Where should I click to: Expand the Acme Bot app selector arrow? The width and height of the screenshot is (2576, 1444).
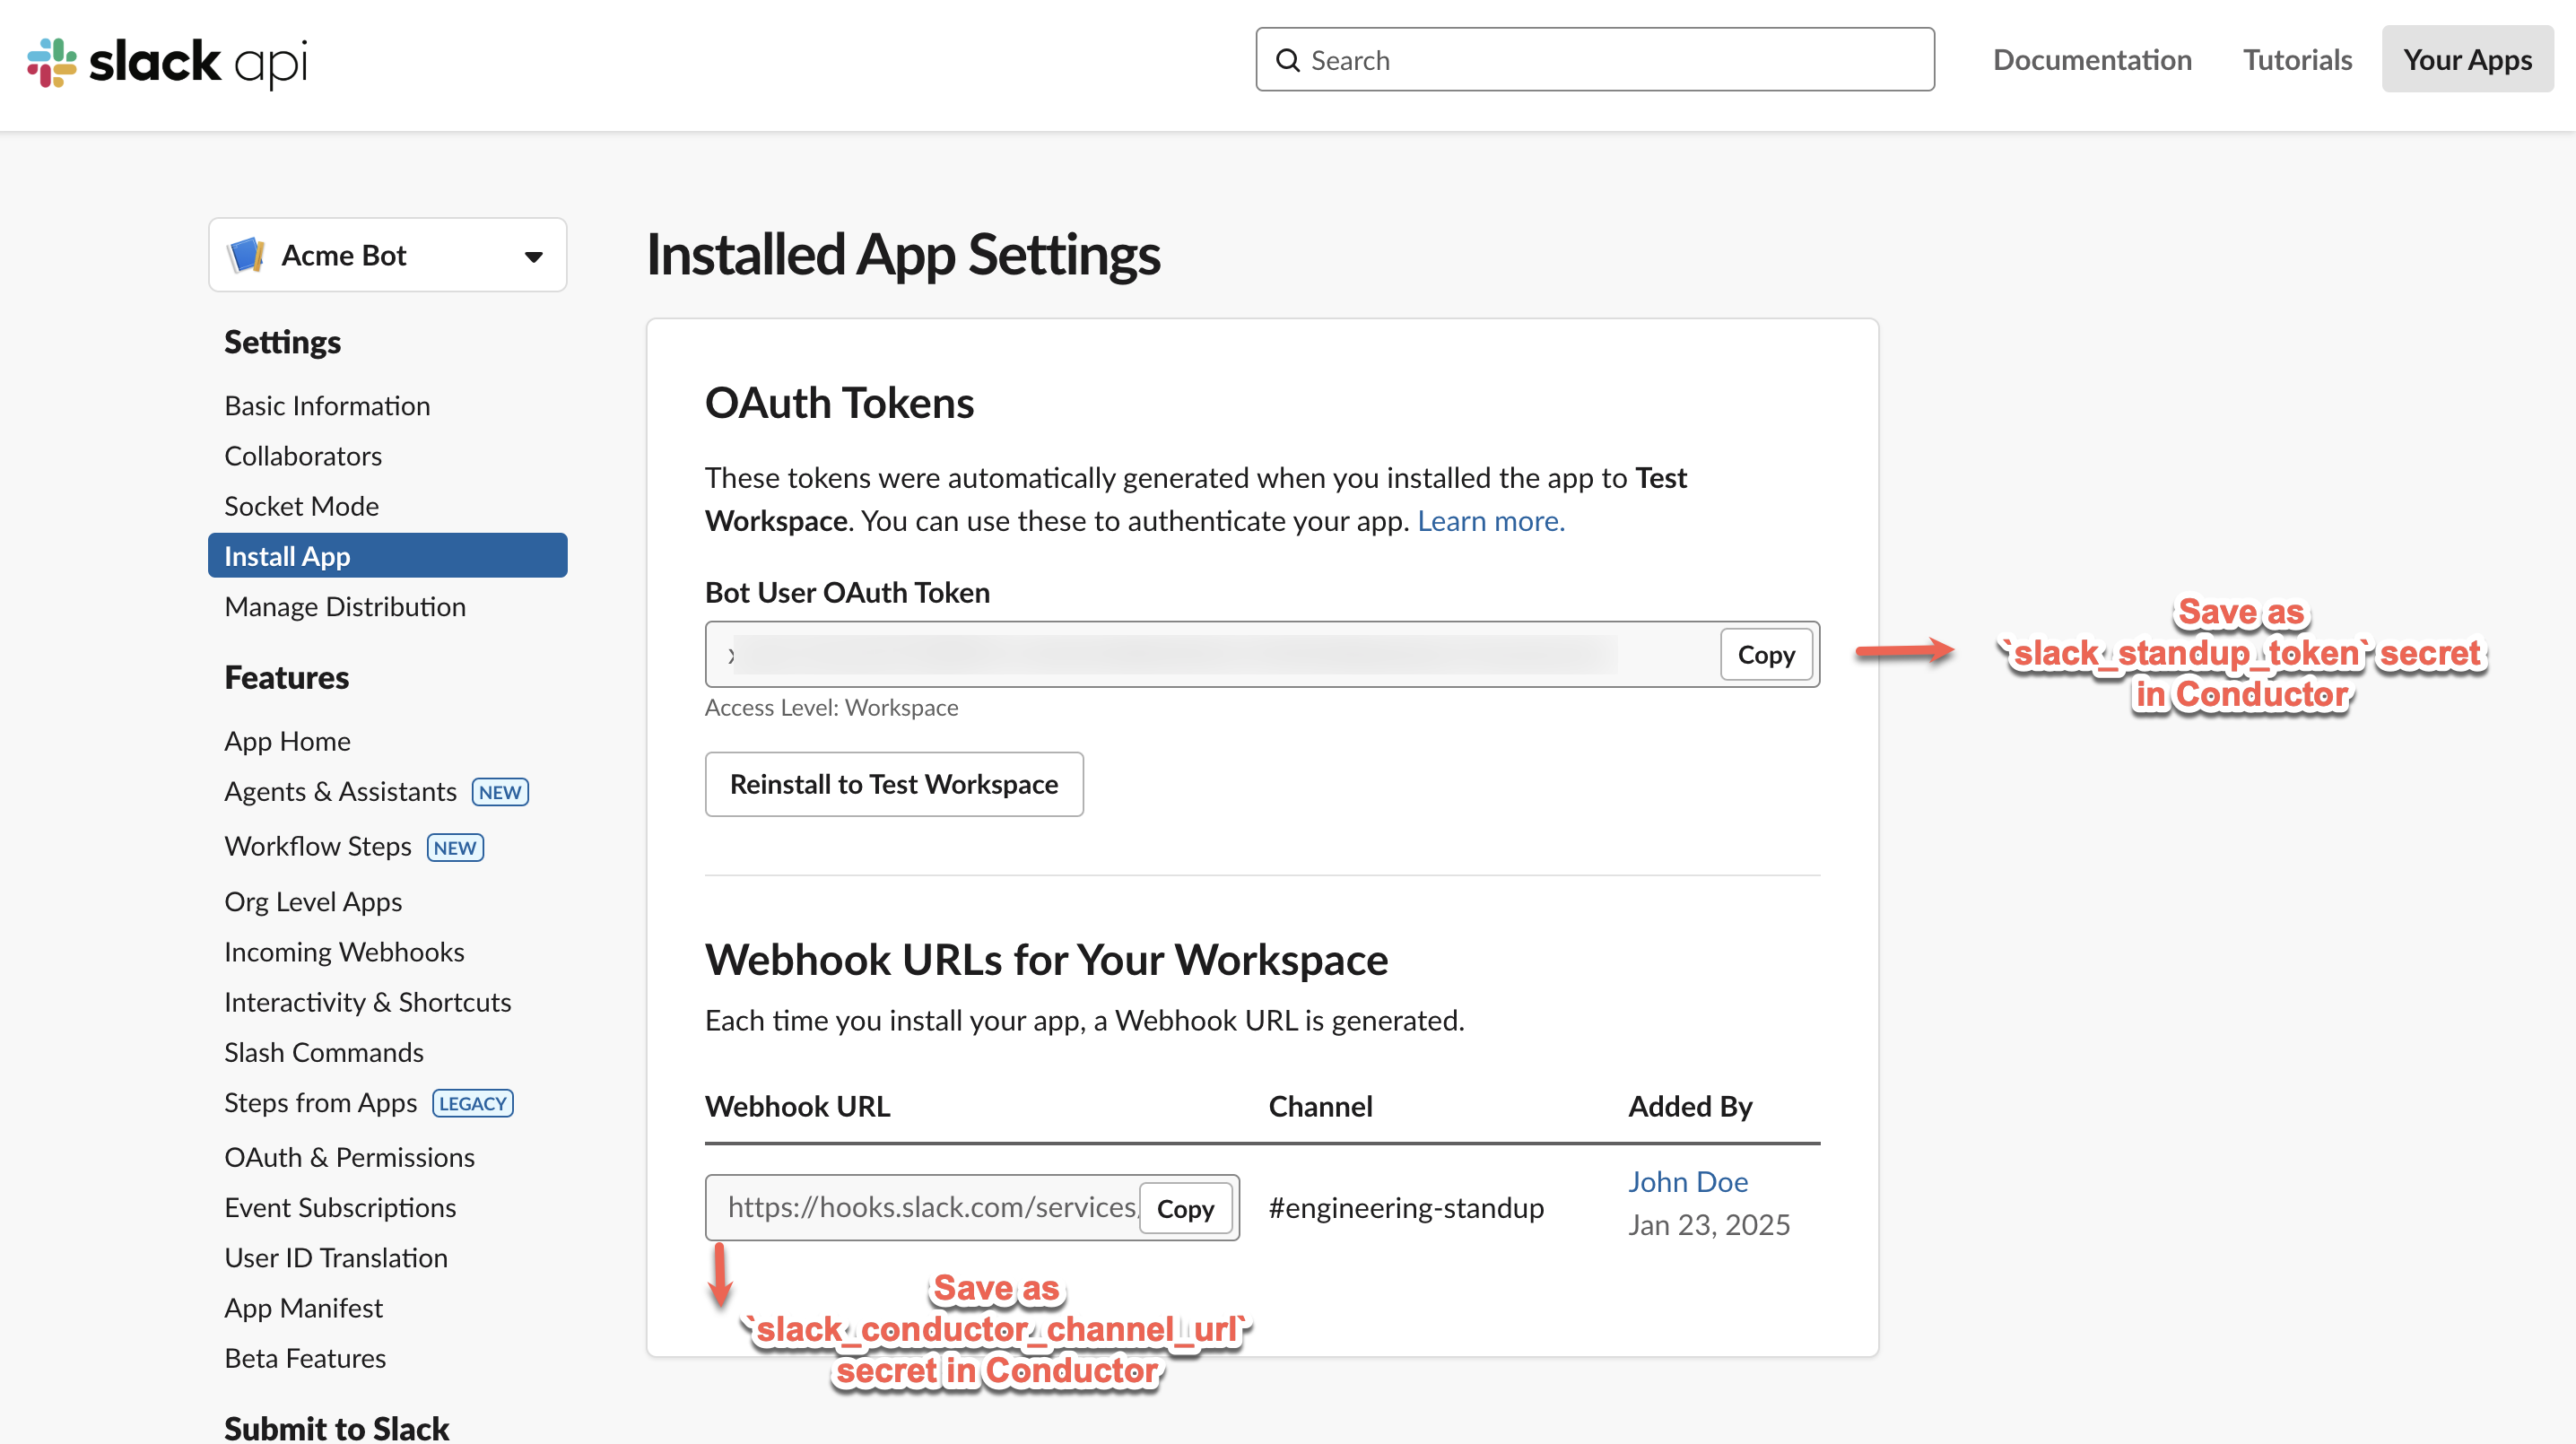534,257
